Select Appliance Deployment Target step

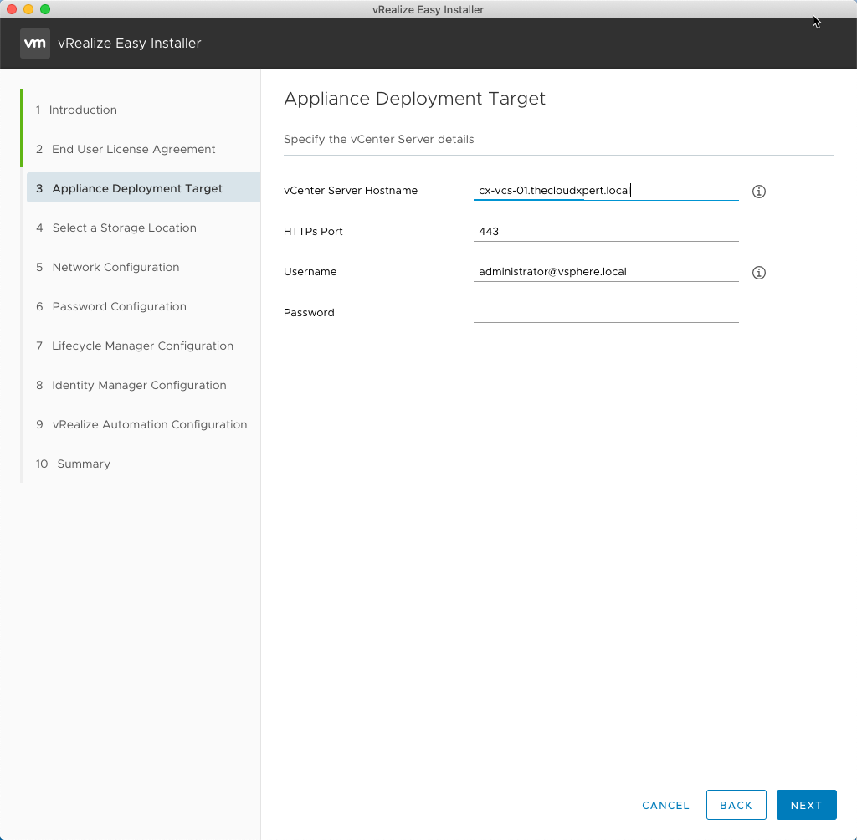(137, 188)
